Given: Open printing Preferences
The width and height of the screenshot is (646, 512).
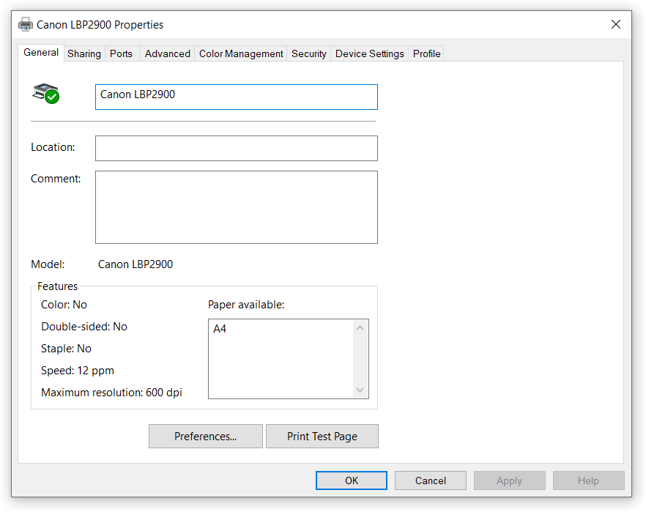Looking at the screenshot, I should tap(205, 437).
